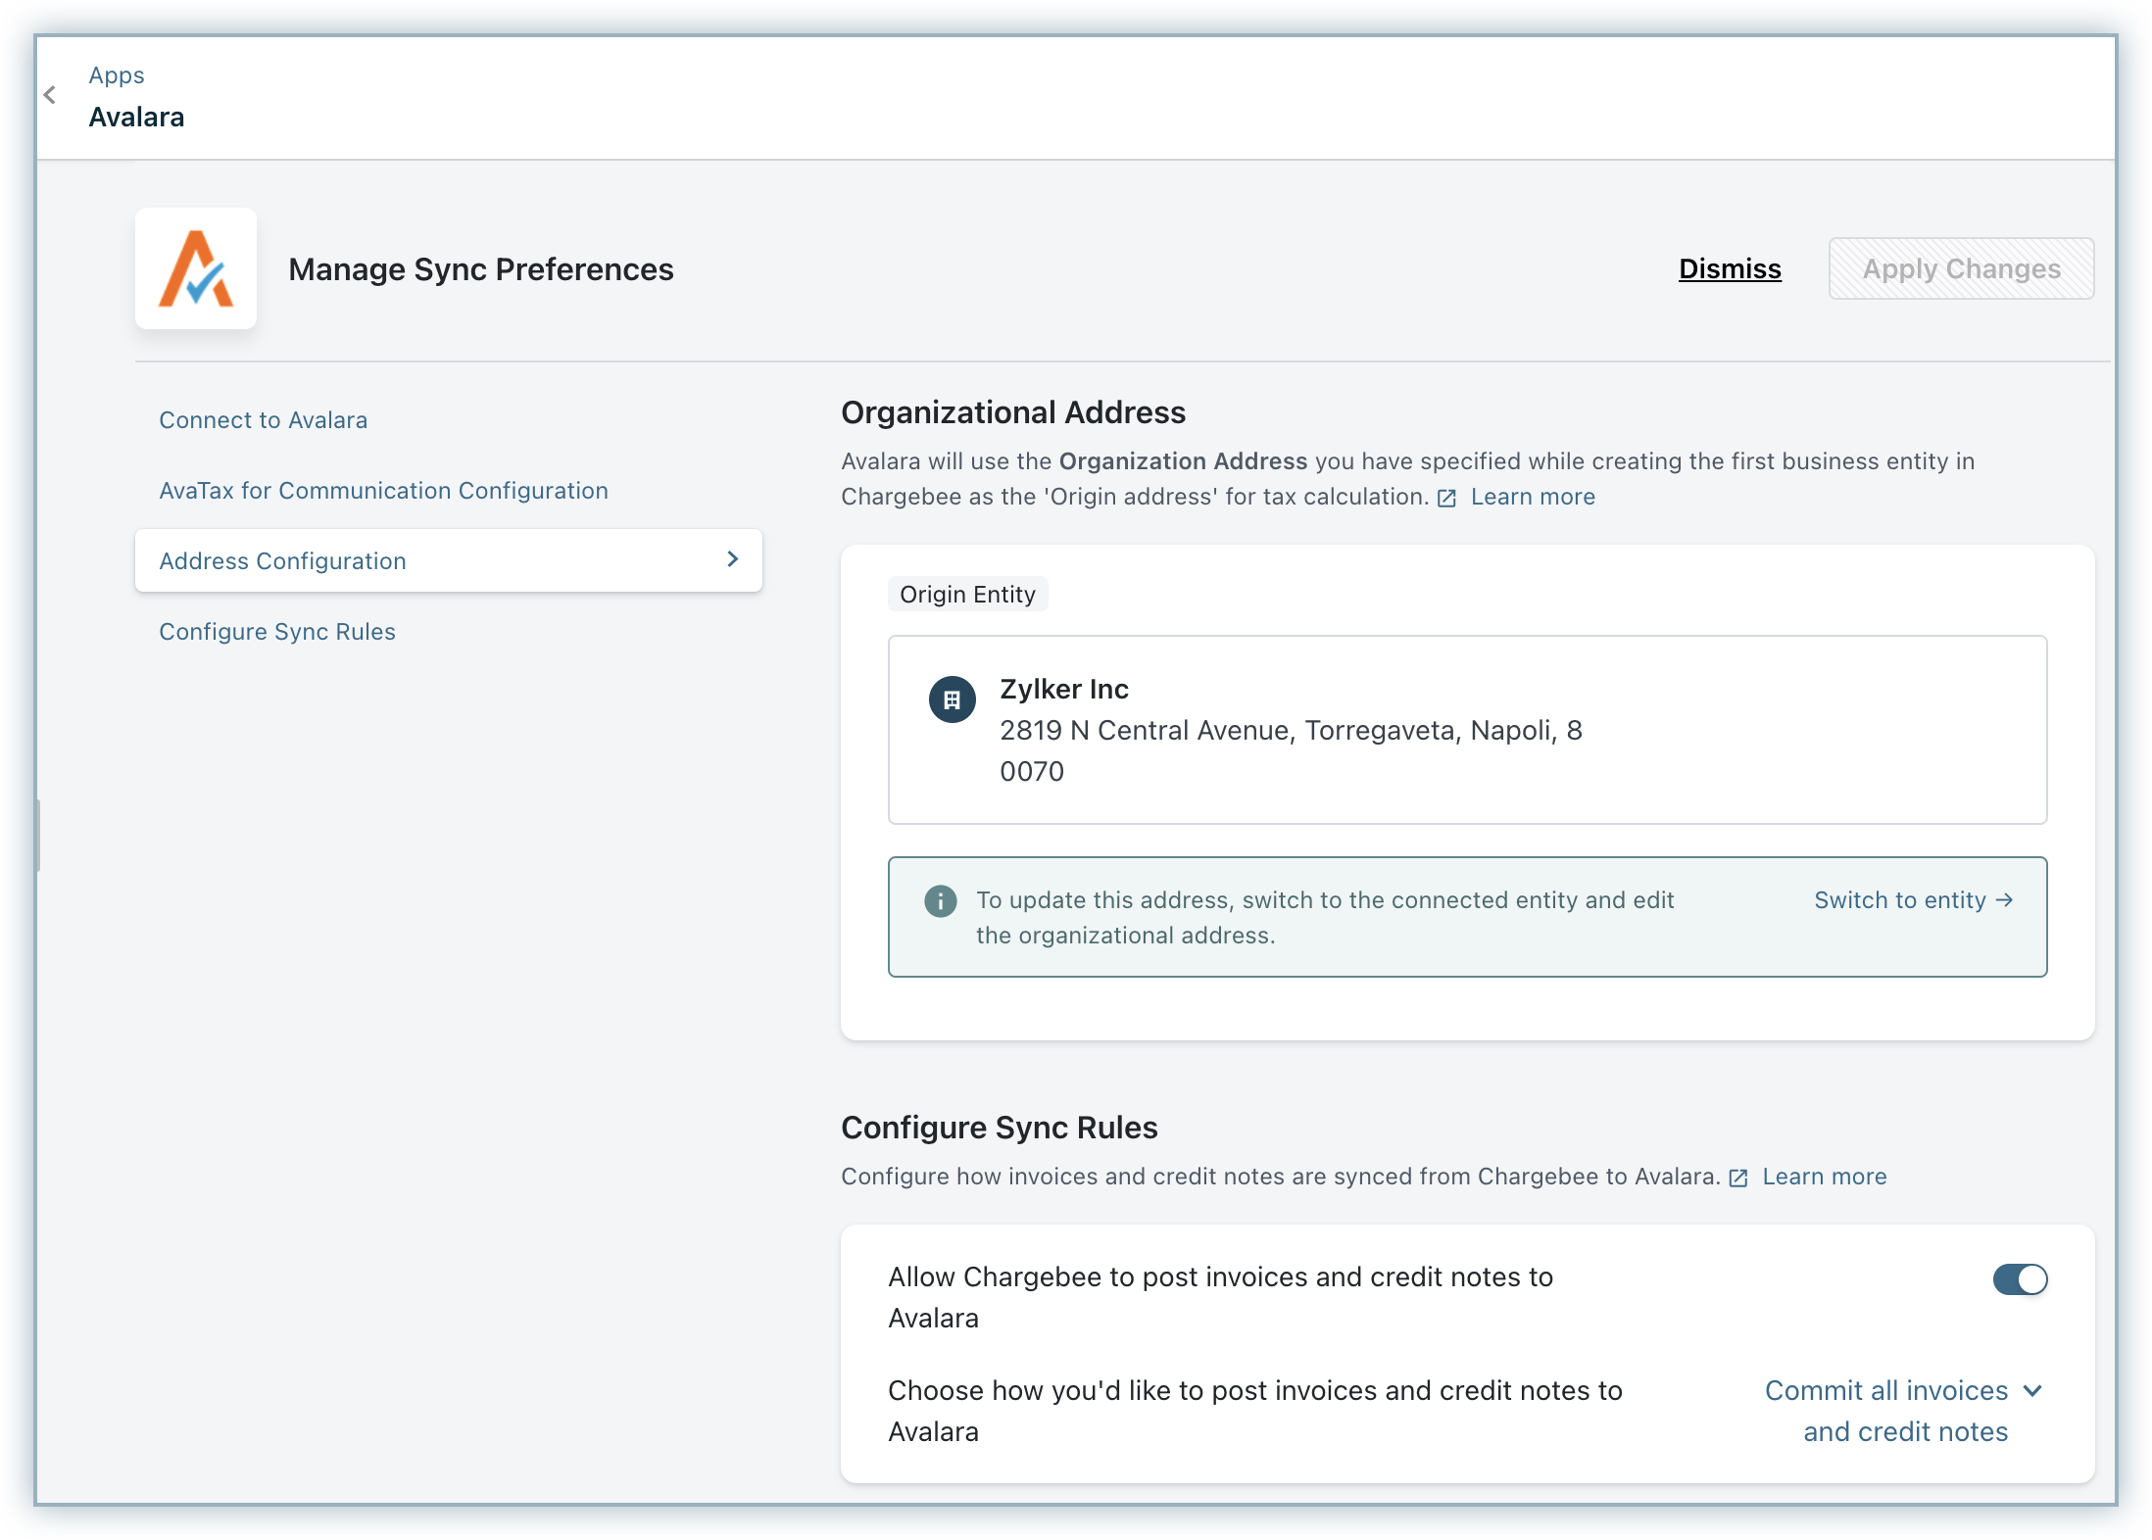Click chevron on Address Configuration item
This screenshot has width=2152, height=1540.
pos(732,558)
